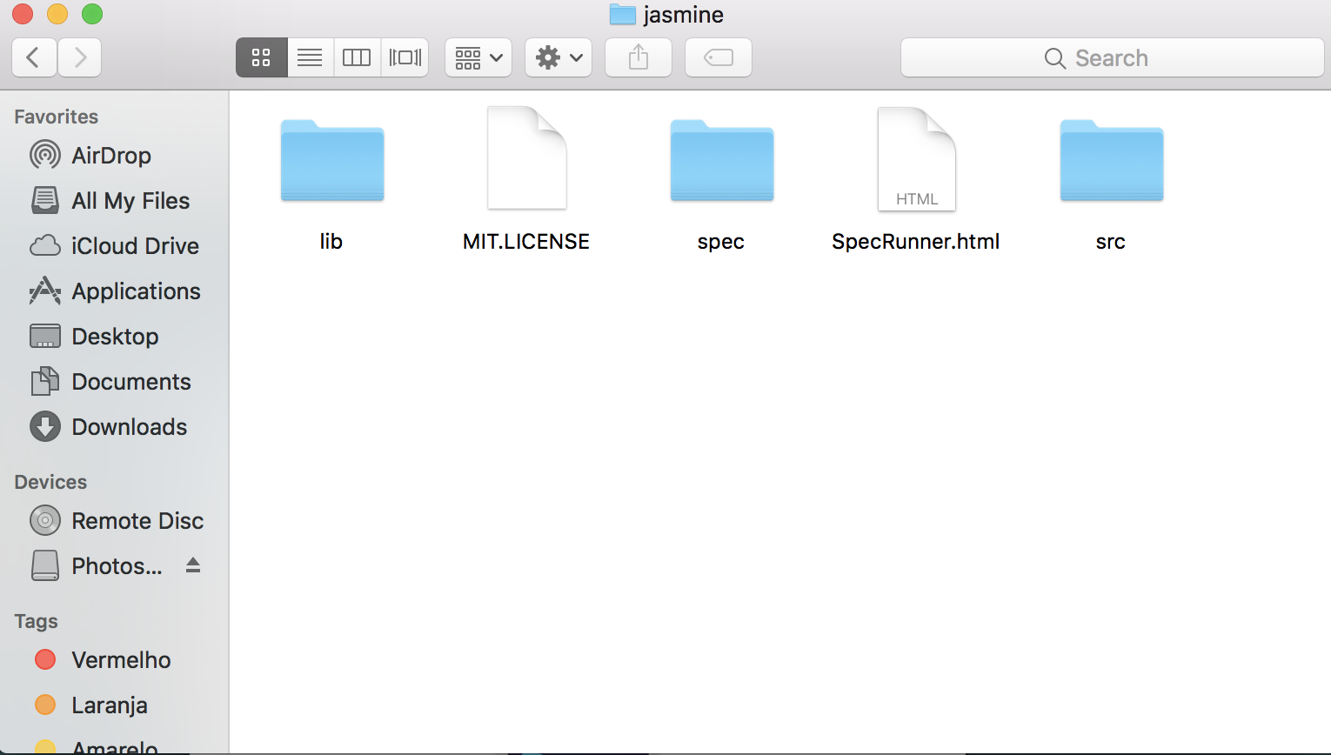The height and width of the screenshot is (755, 1331).
Task: Close the jasmine Finder window
Action: pyautogui.click(x=23, y=14)
